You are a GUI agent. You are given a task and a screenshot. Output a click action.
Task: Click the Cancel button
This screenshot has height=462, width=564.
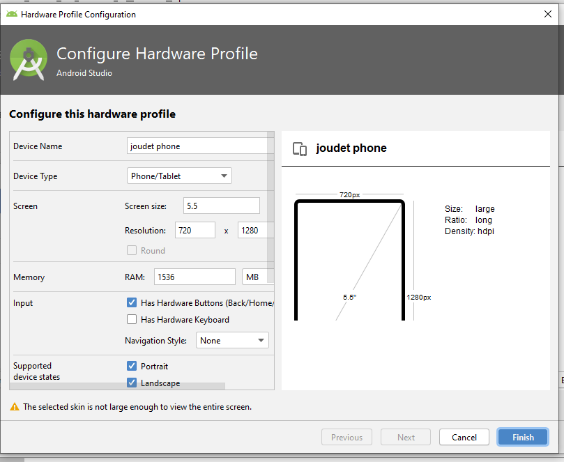464,437
